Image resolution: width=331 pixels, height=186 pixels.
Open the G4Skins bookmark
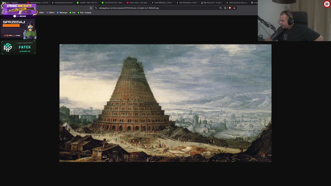pyautogui.click(x=50, y=13)
